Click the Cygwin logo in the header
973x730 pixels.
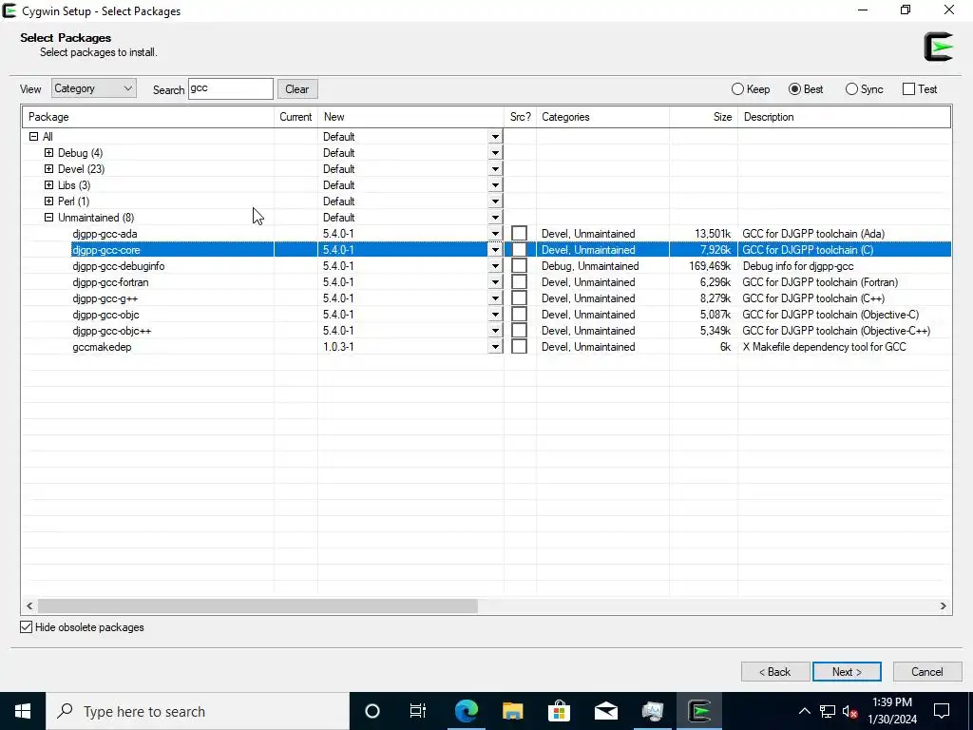pos(938,47)
